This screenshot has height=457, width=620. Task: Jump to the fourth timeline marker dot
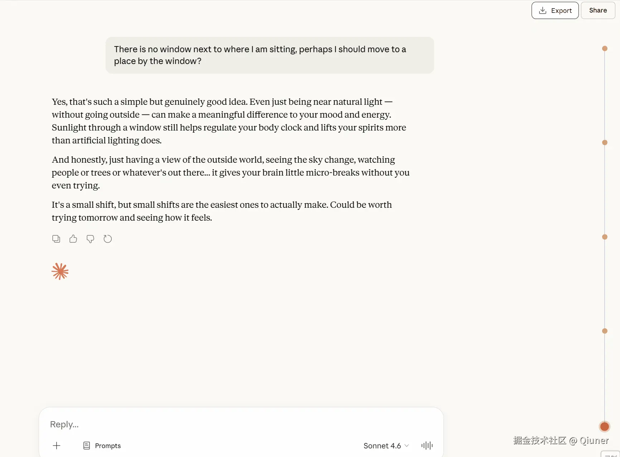pyautogui.click(x=605, y=331)
